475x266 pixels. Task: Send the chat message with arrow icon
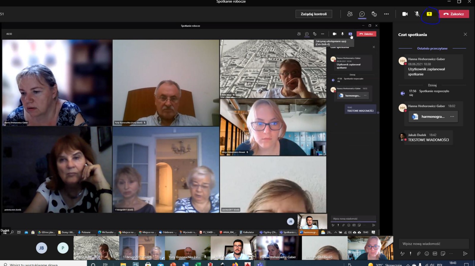click(465, 254)
